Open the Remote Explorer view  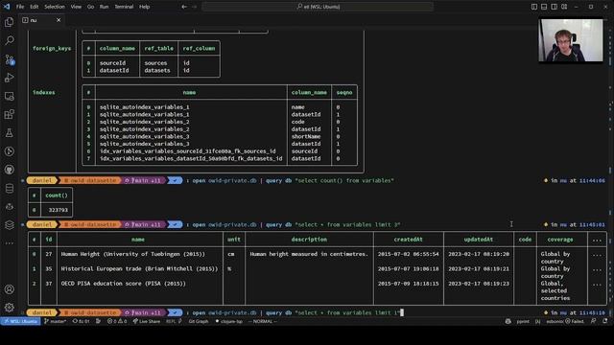pyautogui.click(x=10, y=96)
